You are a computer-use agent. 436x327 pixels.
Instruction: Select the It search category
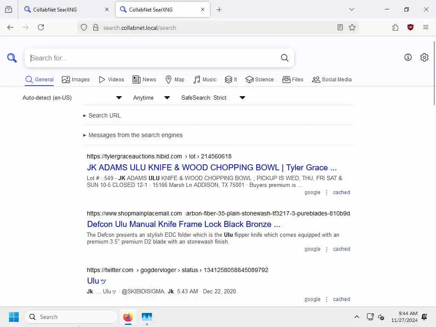point(231,80)
